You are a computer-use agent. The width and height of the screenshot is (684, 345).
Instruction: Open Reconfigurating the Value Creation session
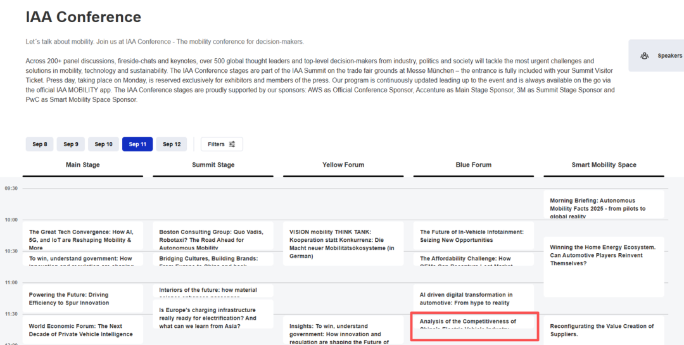[604, 330]
